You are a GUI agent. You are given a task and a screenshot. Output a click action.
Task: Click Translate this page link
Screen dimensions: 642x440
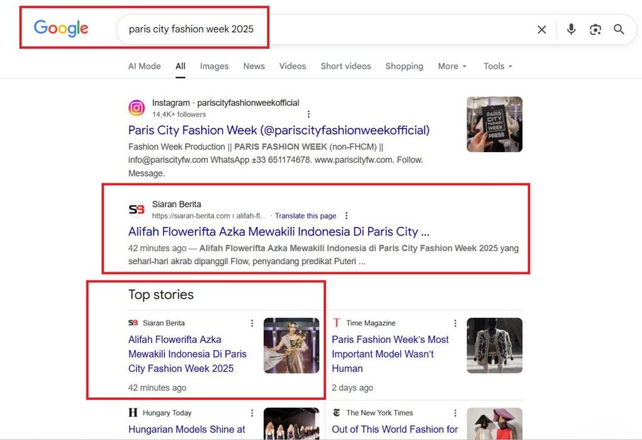305,216
